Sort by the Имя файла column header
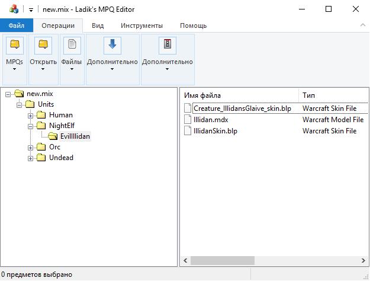 pos(239,95)
